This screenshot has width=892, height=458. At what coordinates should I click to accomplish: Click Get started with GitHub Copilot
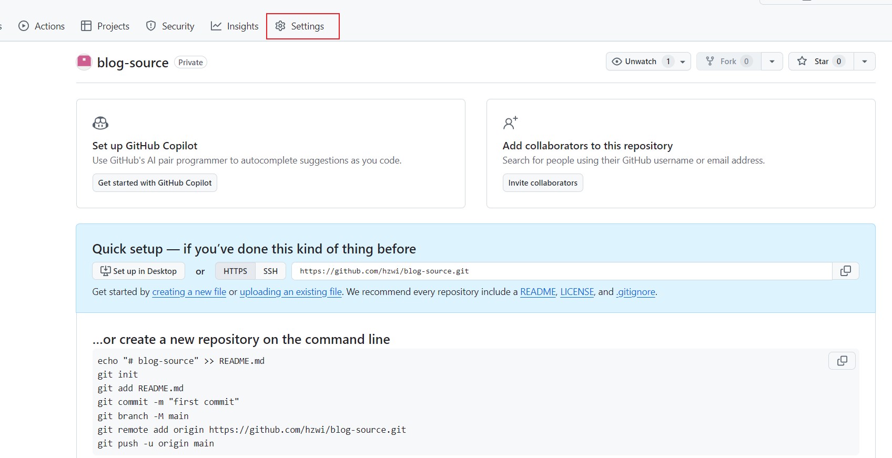[155, 183]
